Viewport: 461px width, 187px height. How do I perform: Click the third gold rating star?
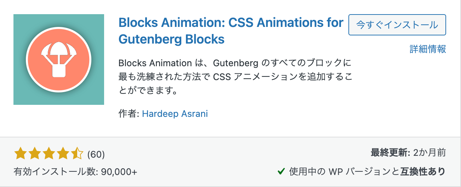pyautogui.click(x=49, y=154)
